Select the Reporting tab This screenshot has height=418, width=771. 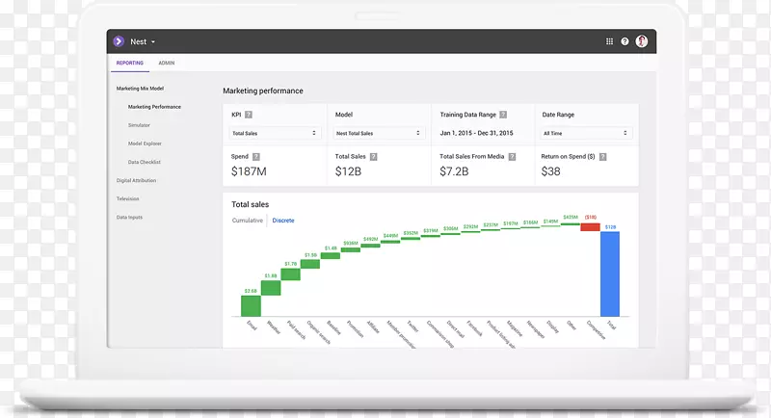[x=130, y=64]
